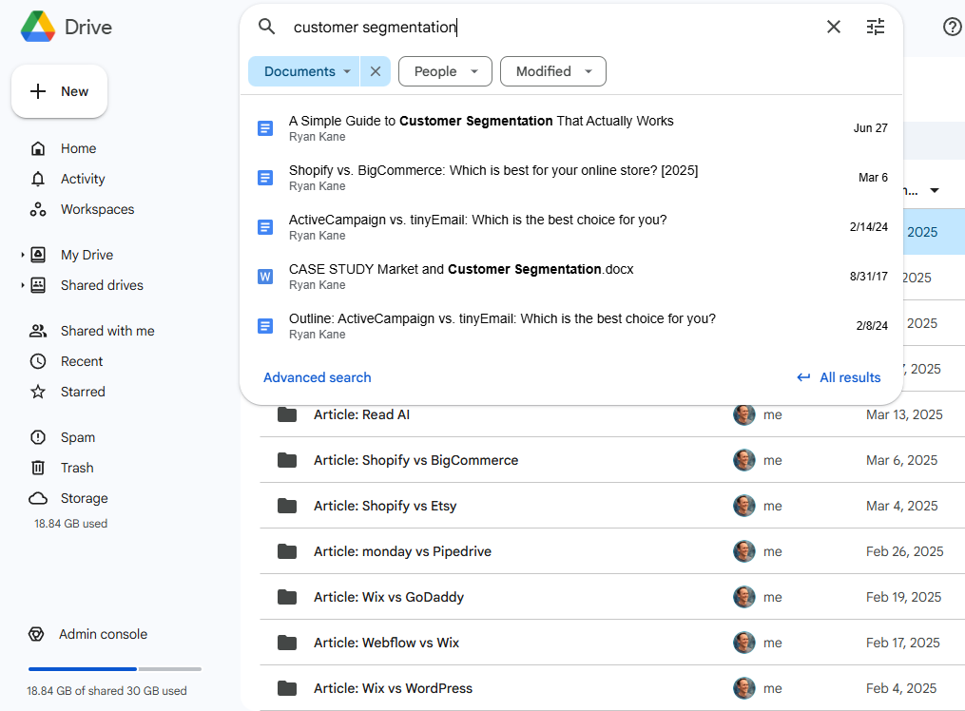Clear the search query with the X
965x711 pixels.
point(833,27)
